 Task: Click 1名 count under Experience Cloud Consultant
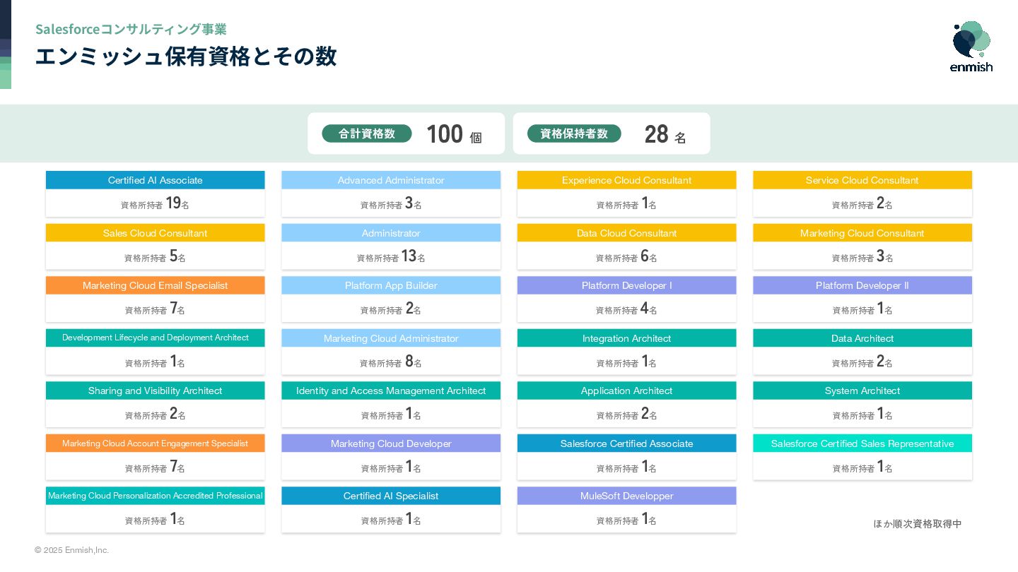click(x=648, y=203)
